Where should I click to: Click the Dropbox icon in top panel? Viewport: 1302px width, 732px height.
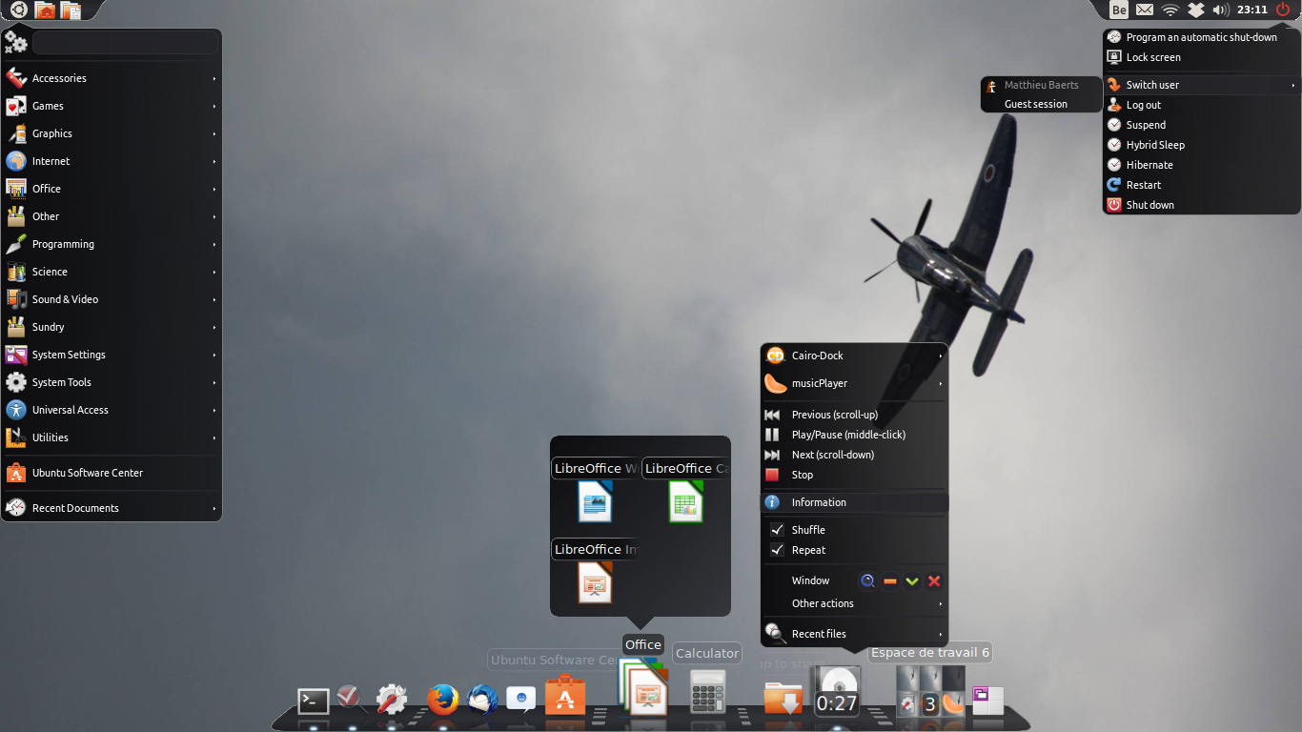coord(1196,10)
